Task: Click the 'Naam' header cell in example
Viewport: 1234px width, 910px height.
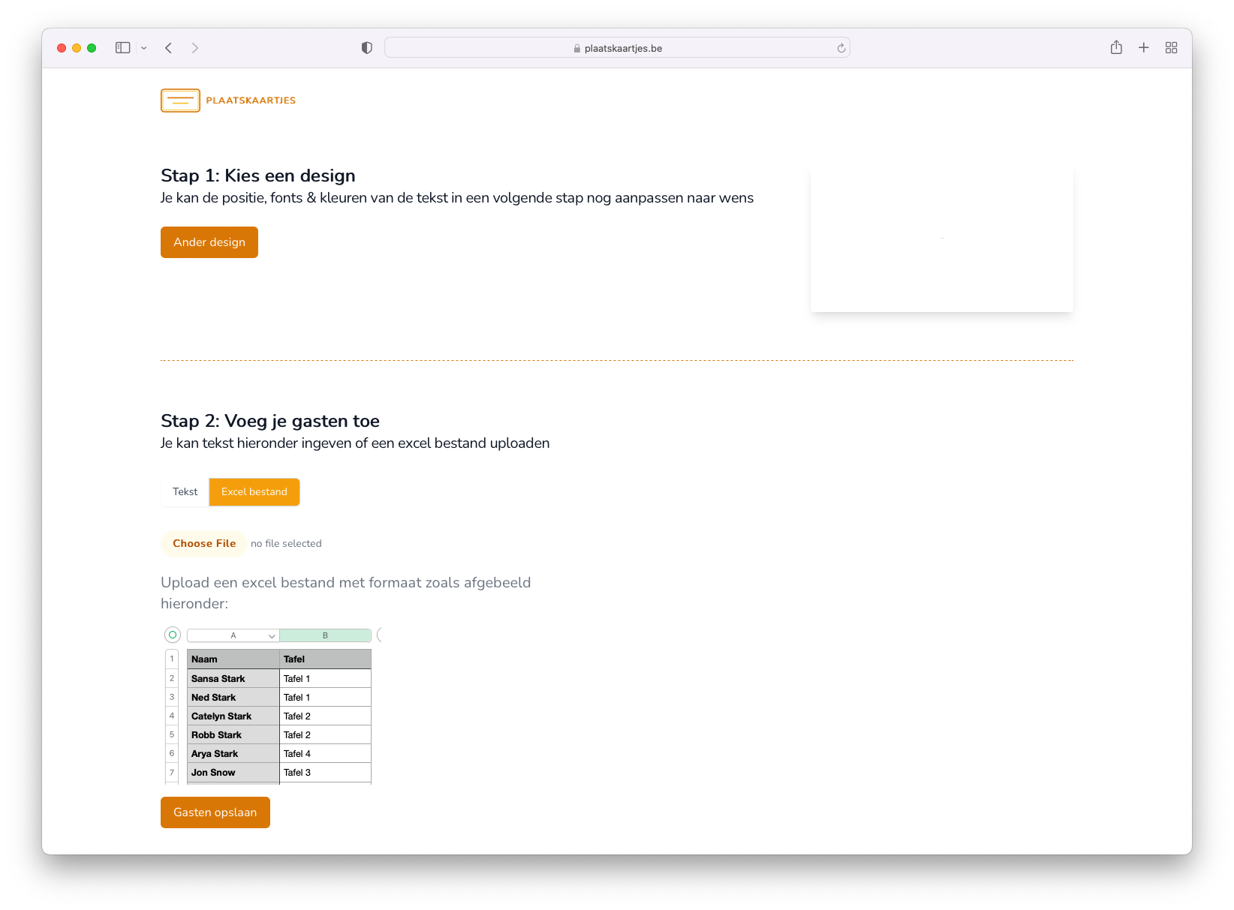Action: tap(233, 659)
